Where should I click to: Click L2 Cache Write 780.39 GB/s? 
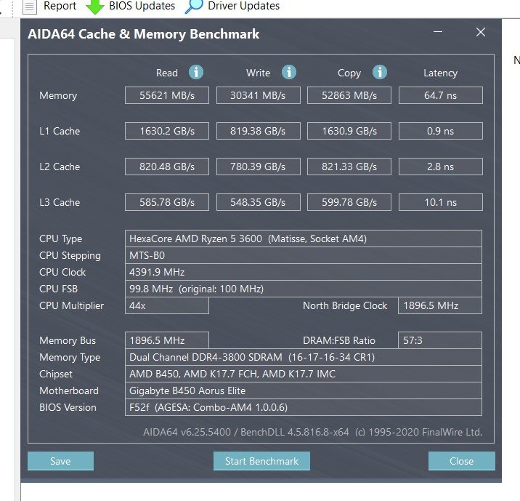pyautogui.click(x=259, y=167)
